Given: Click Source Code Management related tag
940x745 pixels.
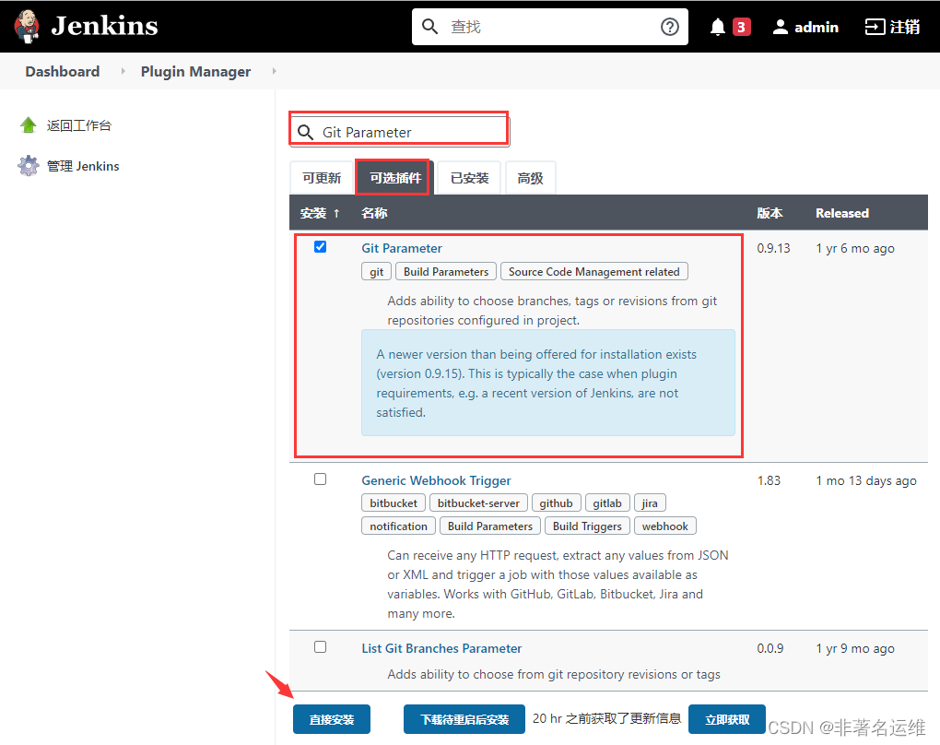Looking at the screenshot, I should pyautogui.click(x=594, y=272).
